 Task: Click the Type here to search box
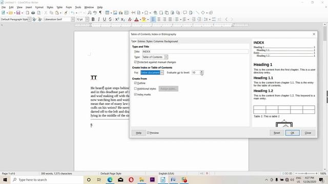click(47, 179)
